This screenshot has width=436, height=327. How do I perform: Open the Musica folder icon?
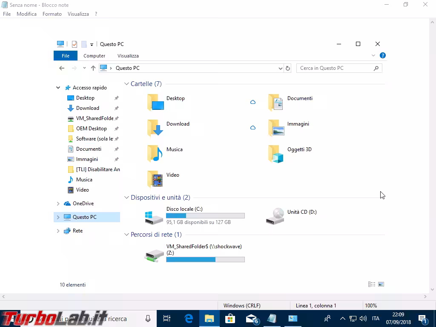(x=155, y=154)
